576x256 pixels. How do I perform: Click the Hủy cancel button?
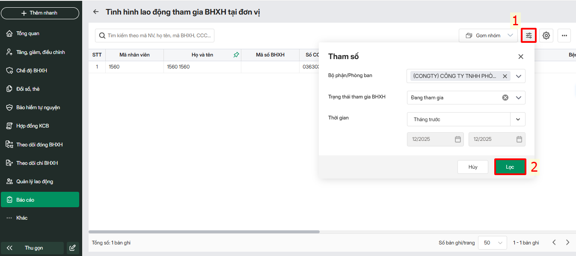tap(472, 167)
